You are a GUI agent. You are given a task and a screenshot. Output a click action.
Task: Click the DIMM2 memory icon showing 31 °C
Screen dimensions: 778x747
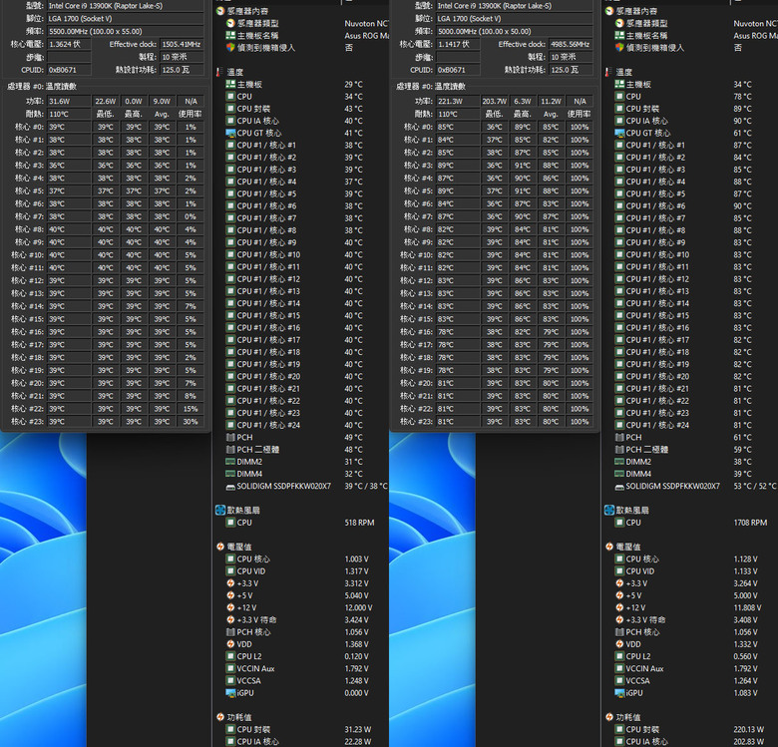(230, 462)
